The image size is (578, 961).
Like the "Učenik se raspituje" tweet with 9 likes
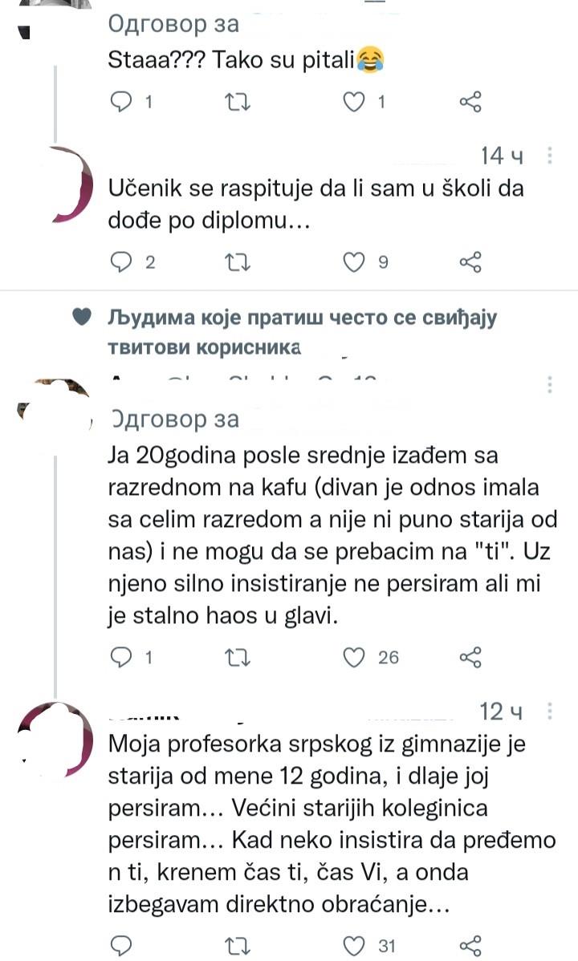click(x=353, y=262)
